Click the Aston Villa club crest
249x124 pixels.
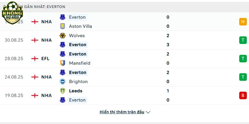pyautogui.click(x=63, y=26)
